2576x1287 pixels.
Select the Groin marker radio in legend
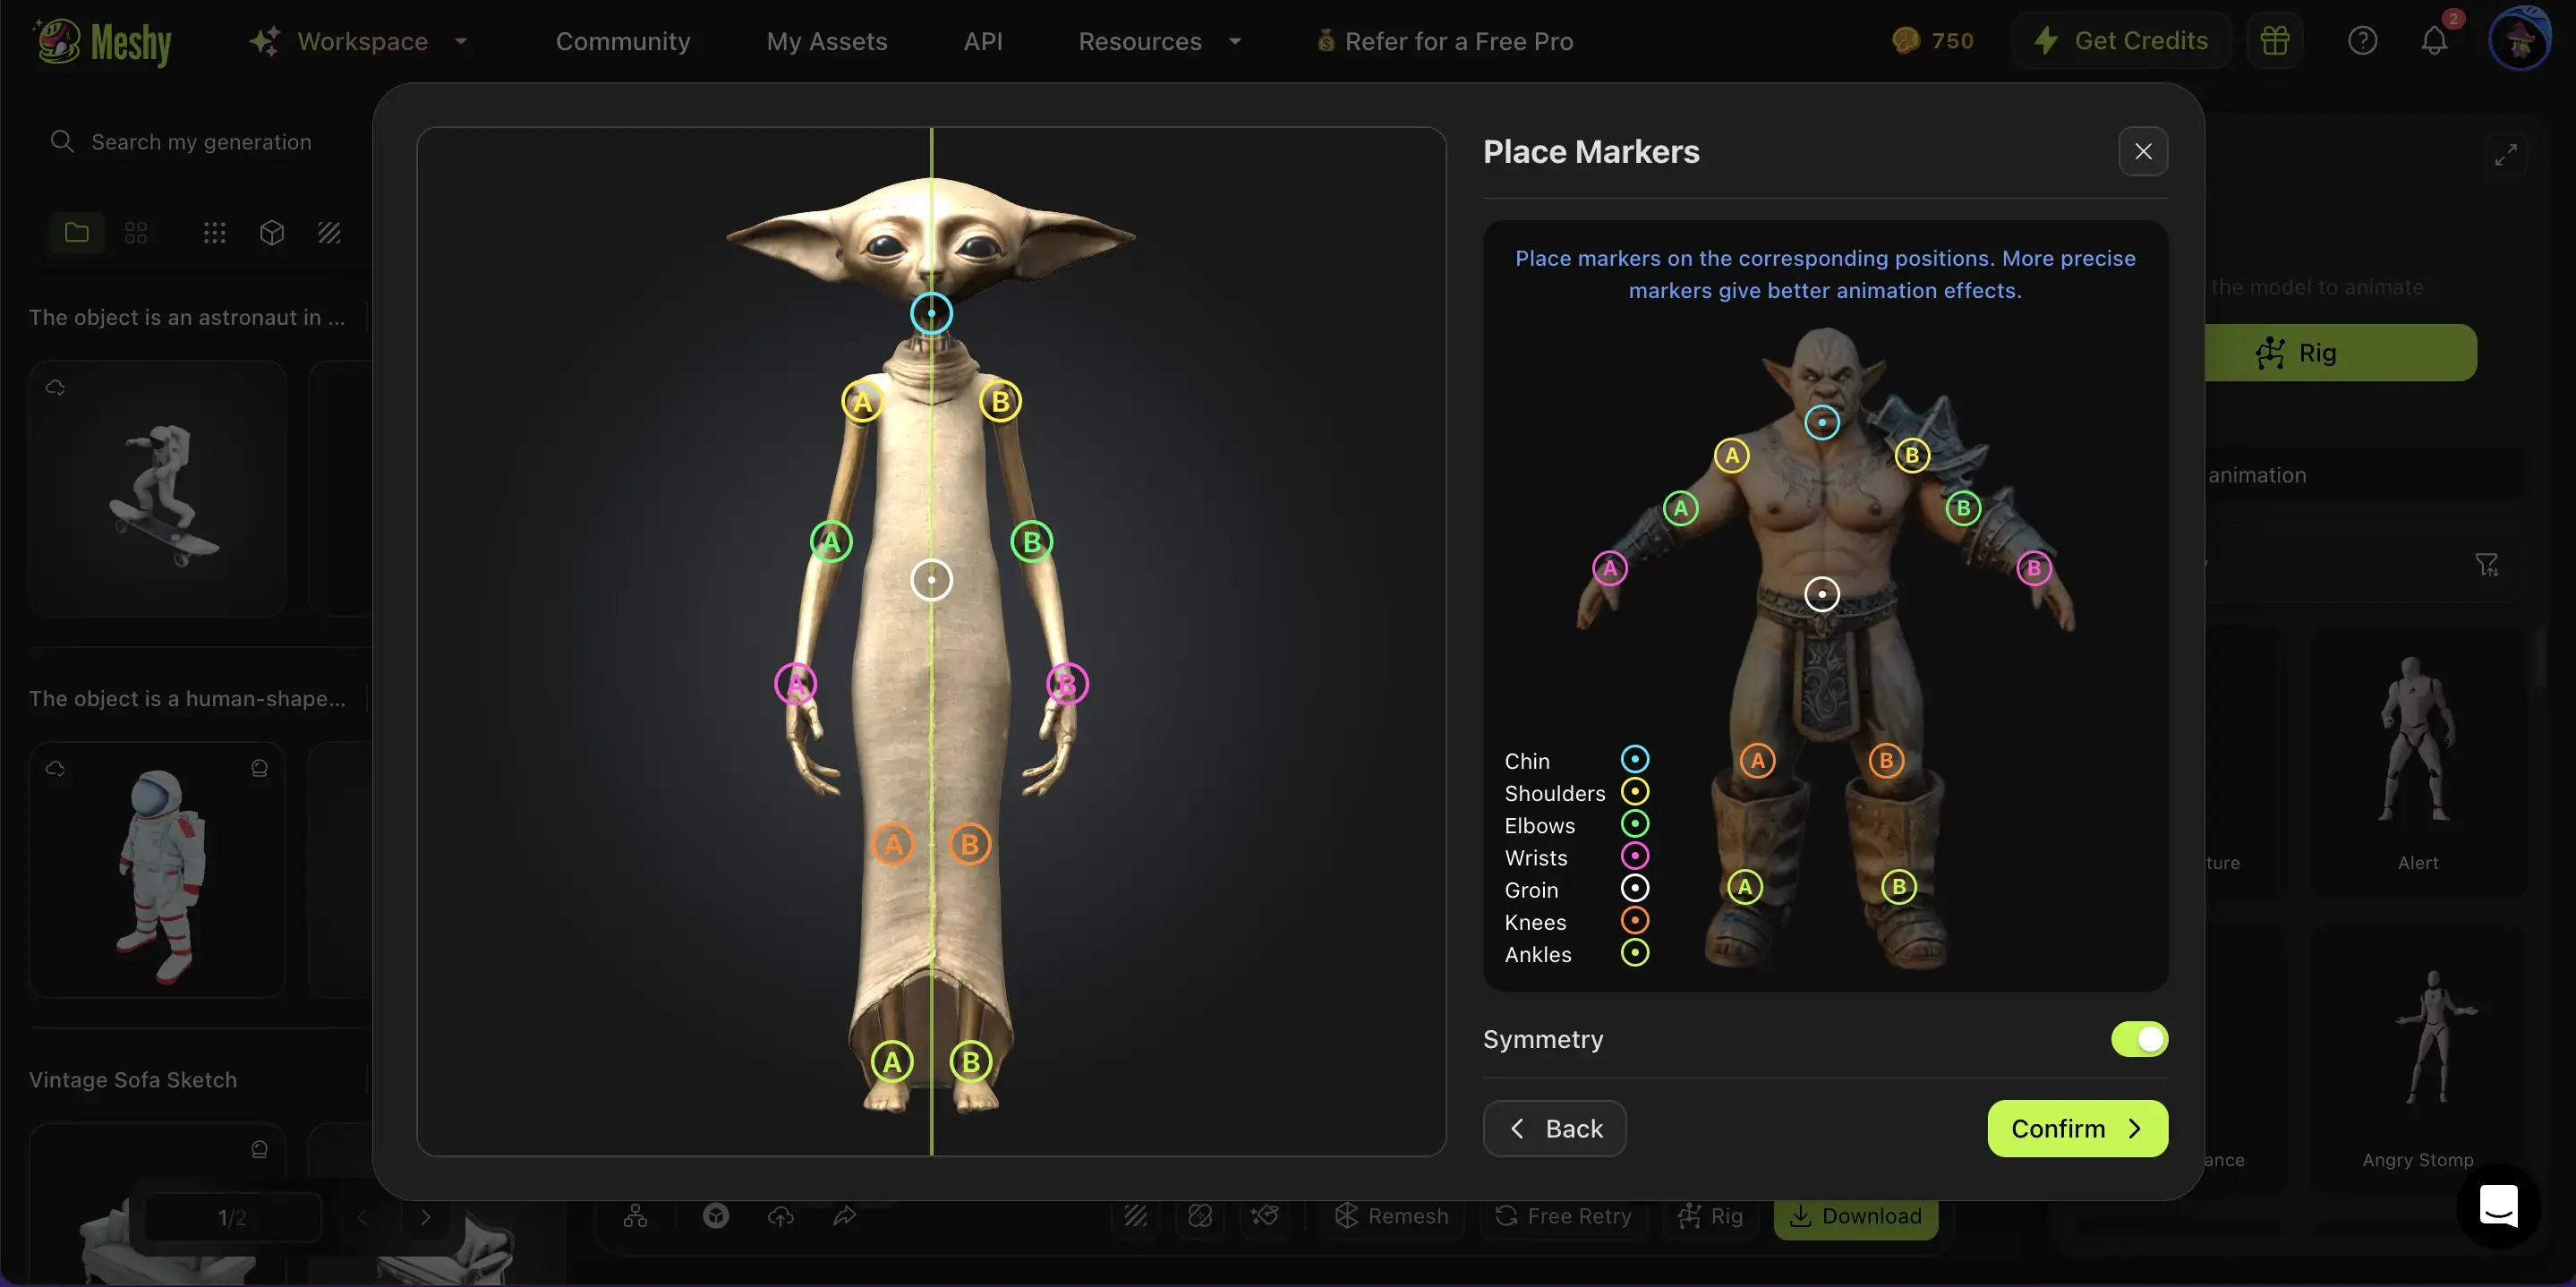1634,888
